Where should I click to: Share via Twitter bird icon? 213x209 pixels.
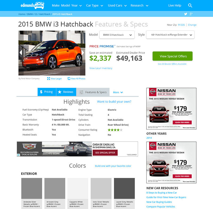tap(186, 14)
